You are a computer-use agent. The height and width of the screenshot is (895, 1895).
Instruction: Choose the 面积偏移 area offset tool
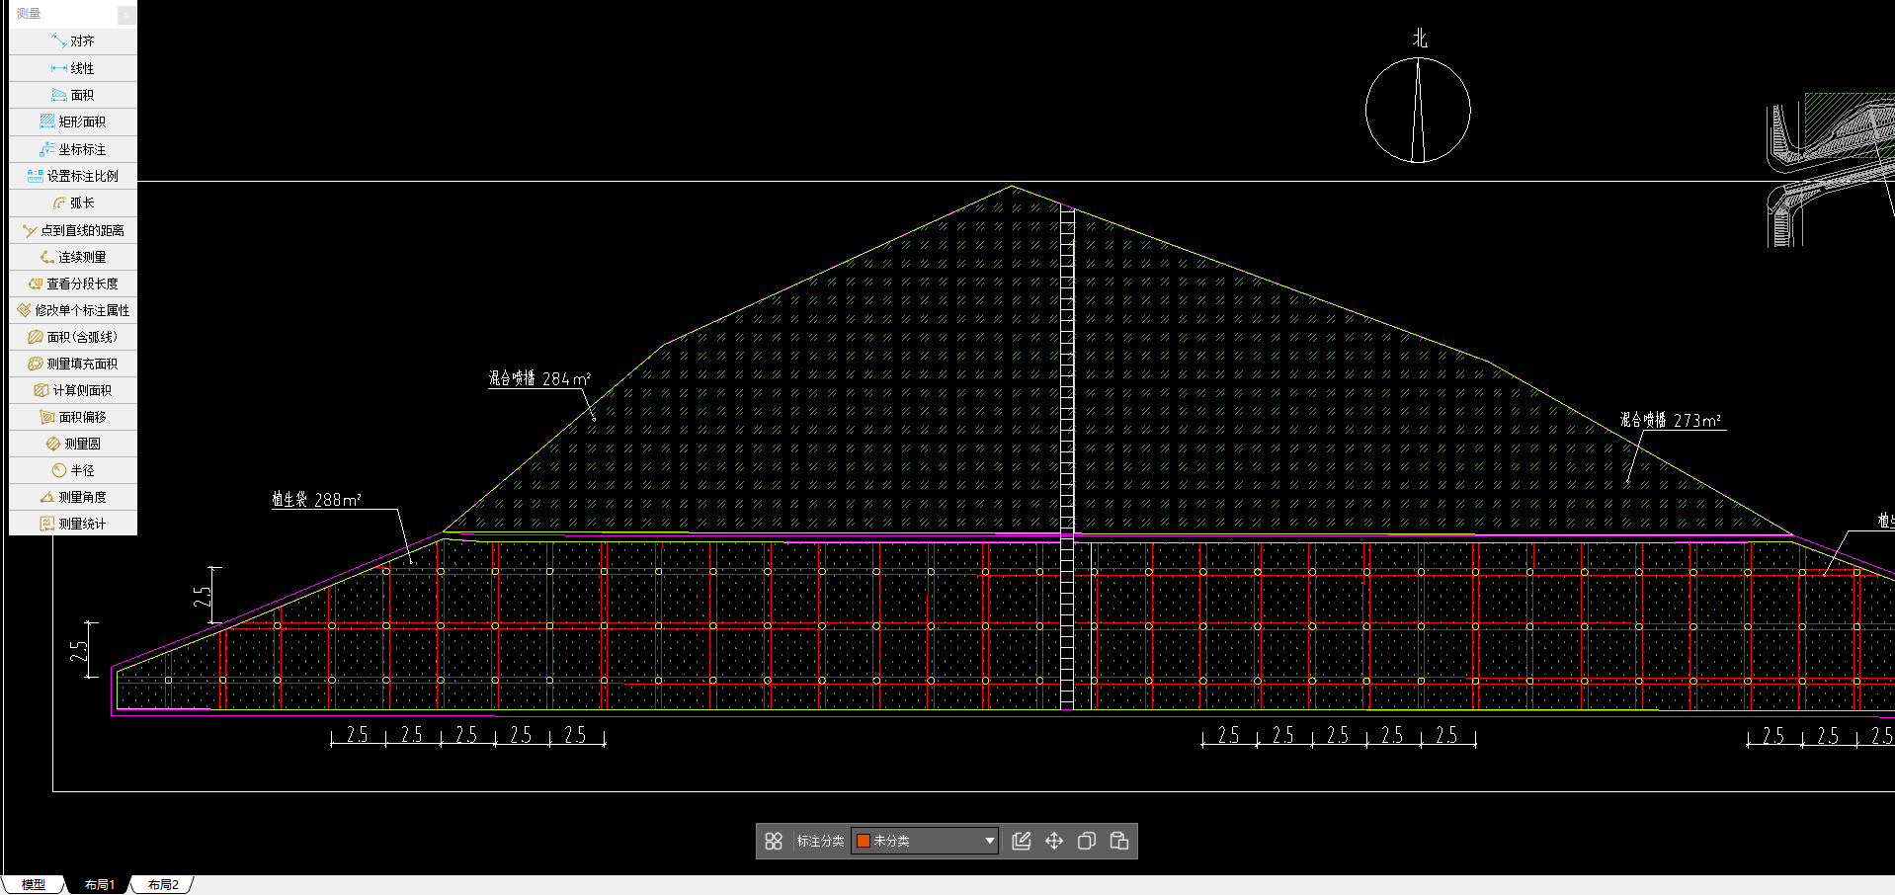click(73, 417)
